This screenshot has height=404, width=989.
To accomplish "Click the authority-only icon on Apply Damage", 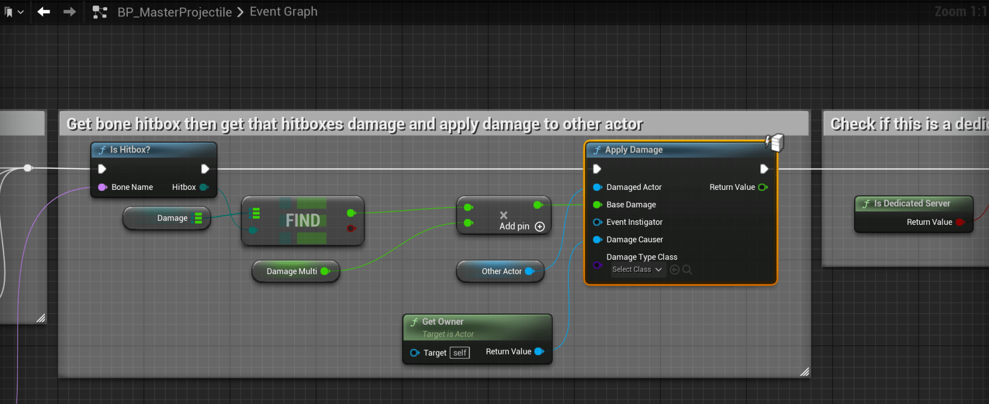I will pyautogui.click(x=775, y=143).
